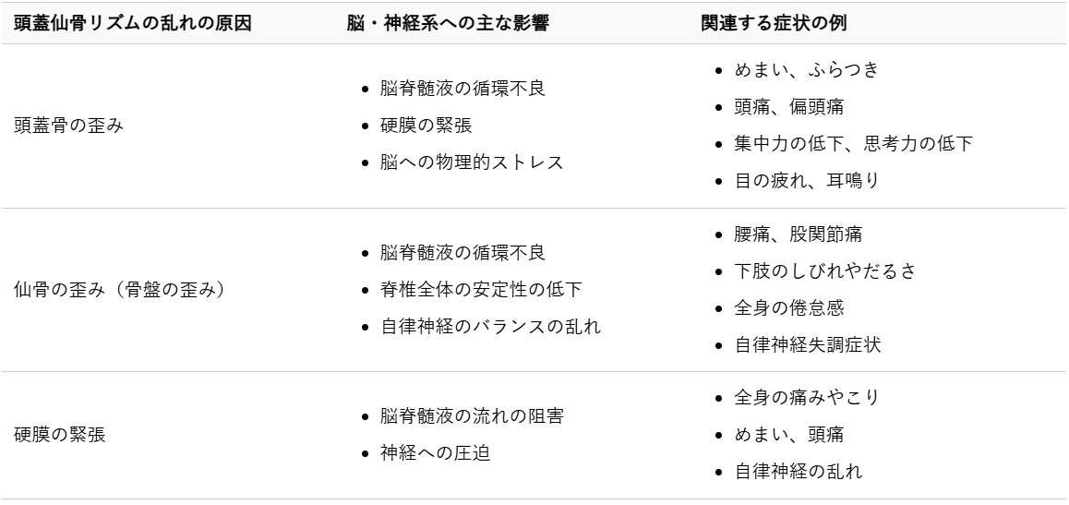Image resolution: width=1069 pixels, height=505 pixels.
Task: Click the 脳脊髄液の流れの阻害 list item
Action: [472, 416]
